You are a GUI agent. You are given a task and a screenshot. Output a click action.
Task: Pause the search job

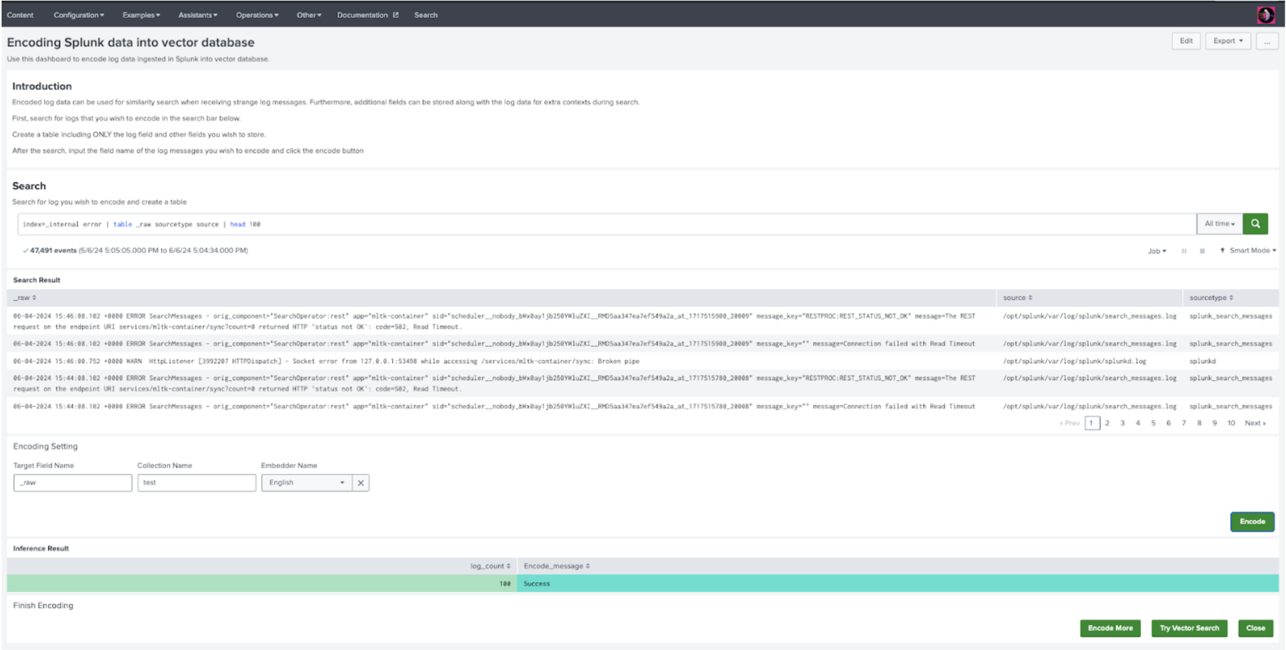point(1184,251)
